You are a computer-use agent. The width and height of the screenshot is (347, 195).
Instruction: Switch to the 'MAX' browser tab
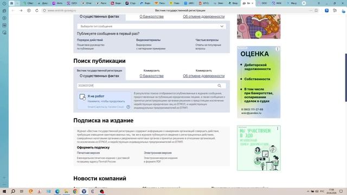coord(277,3)
